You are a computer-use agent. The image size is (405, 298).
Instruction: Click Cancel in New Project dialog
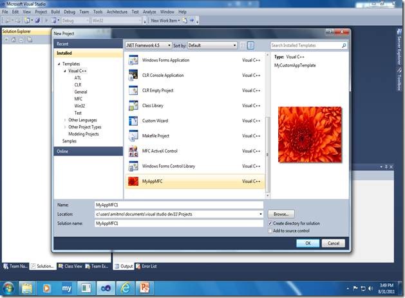(334, 243)
